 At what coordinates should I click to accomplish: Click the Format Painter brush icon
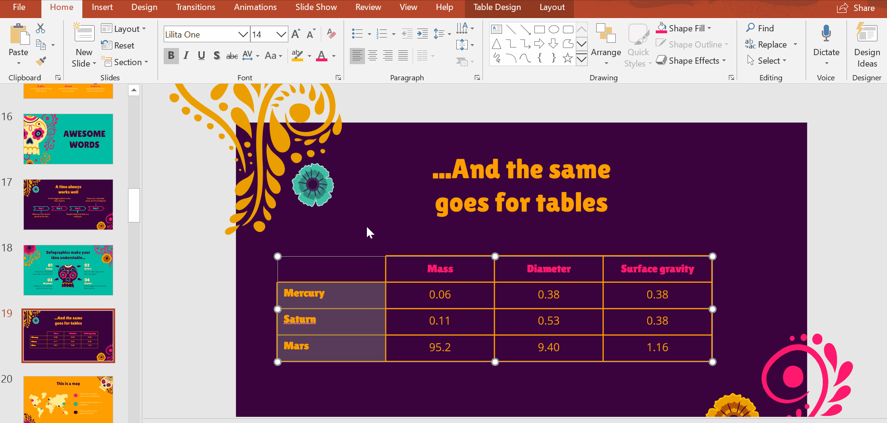(x=41, y=61)
